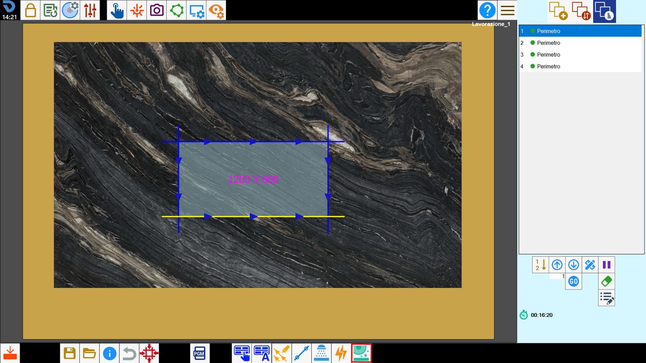
Task: Move operation down with down arrow
Action: point(573,265)
